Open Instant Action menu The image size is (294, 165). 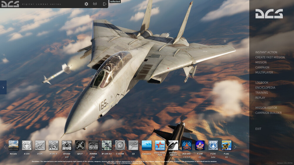pos(266,52)
